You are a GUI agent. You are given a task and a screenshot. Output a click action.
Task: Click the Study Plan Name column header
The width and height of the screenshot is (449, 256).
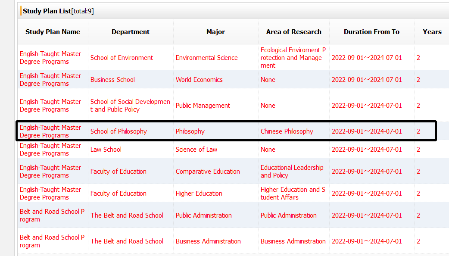click(53, 32)
